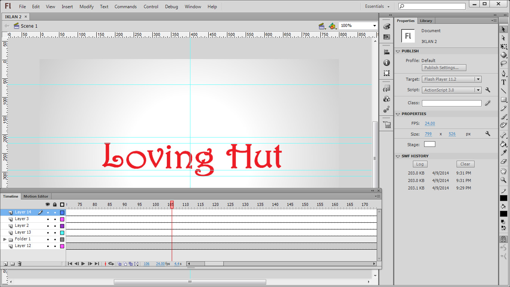510x287 pixels.
Task: Open the Color panel palette icon
Action: 386,26
